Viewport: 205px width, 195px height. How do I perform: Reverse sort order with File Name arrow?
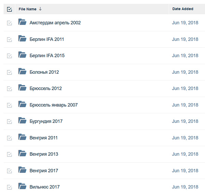(x=40, y=9)
